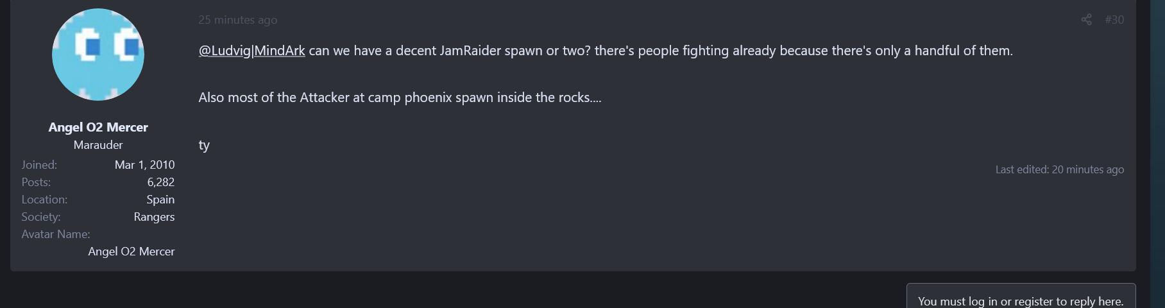Click the Rangers society value
This screenshot has height=308, width=1165.
click(x=154, y=217)
